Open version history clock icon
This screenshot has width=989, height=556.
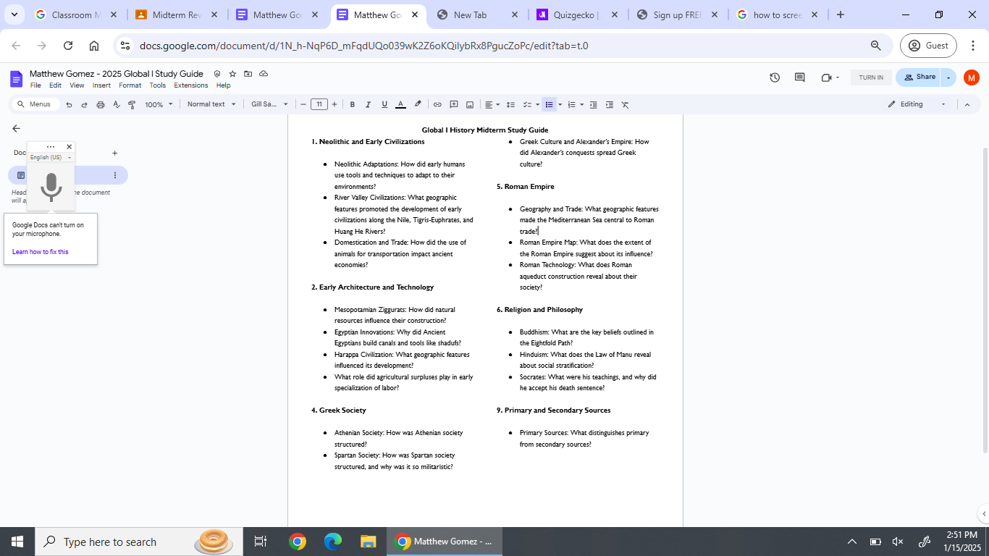click(x=775, y=77)
